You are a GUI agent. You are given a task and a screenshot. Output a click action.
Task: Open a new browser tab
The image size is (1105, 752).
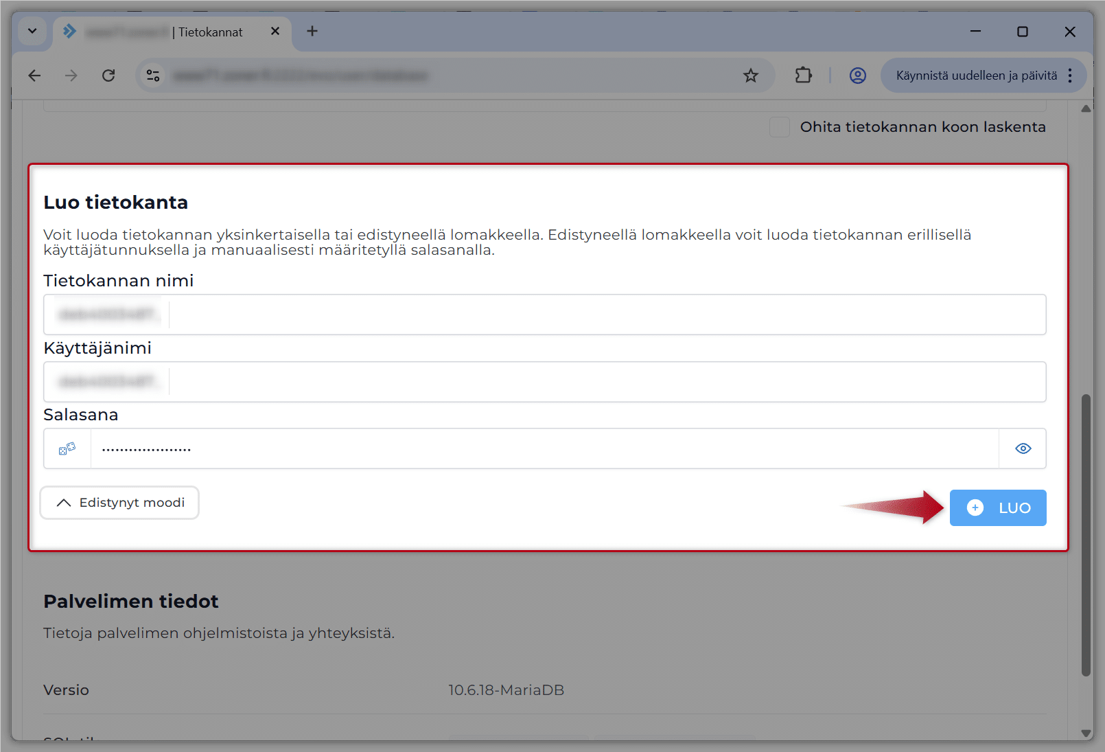pos(312,31)
